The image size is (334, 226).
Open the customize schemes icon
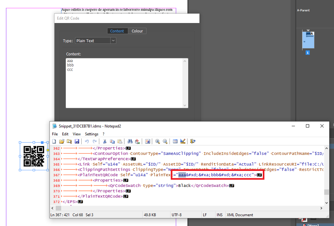(183, 142)
